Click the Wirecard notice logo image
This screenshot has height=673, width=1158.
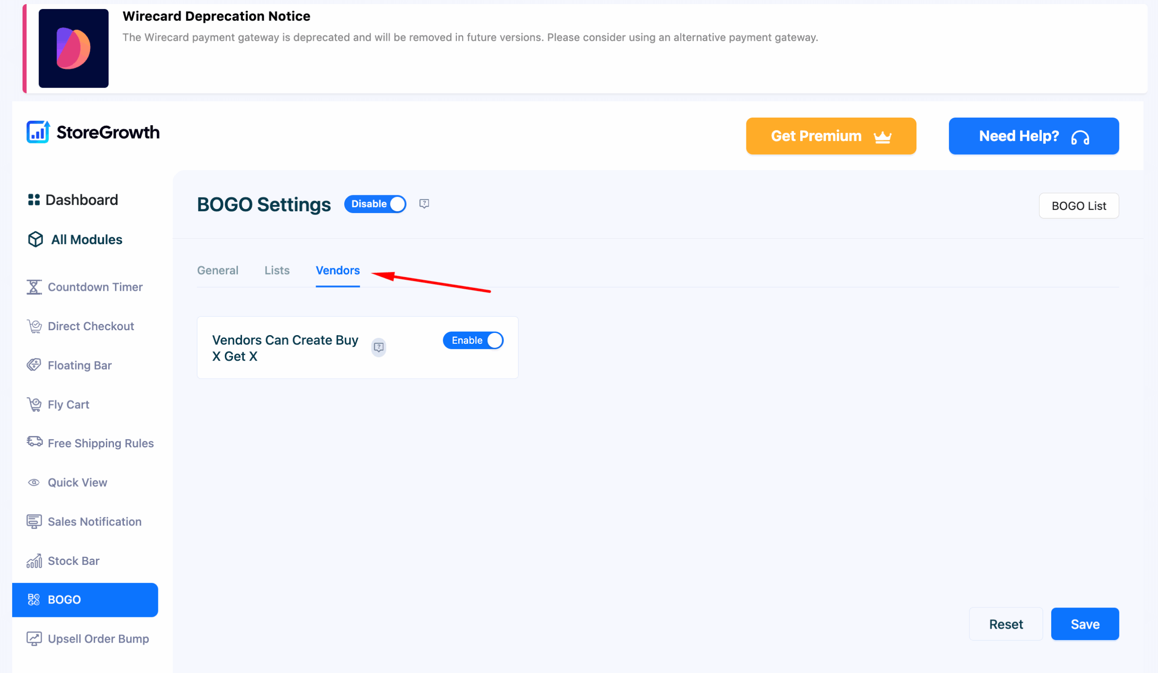pos(74,48)
